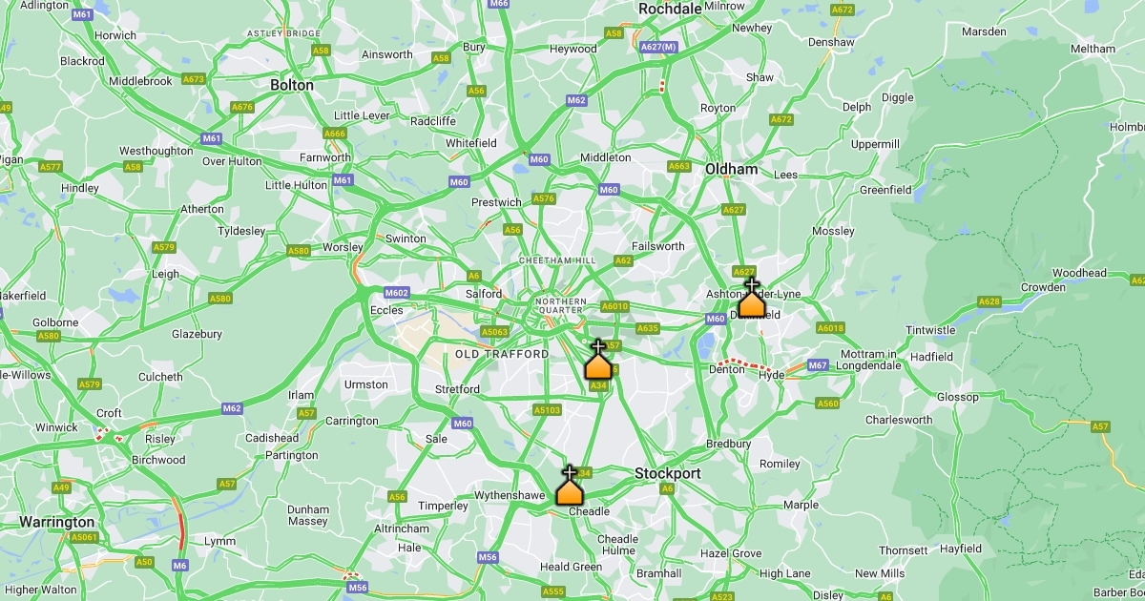Select the church marker above the A34 shield
The width and height of the screenshot is (1145, 601).
tap(598, 360)
